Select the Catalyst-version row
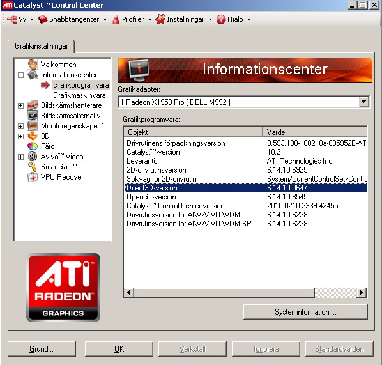This screenshot has width=382, height=365. pyautogui.click(x=245, y=152)
